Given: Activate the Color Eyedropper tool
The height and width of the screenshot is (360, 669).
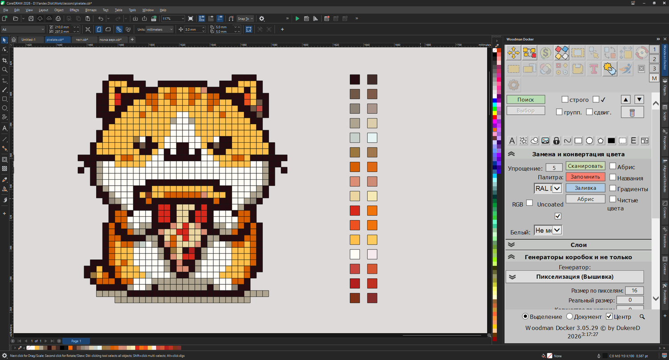Looking at the screenshot, I should click(x=4, y=180).
